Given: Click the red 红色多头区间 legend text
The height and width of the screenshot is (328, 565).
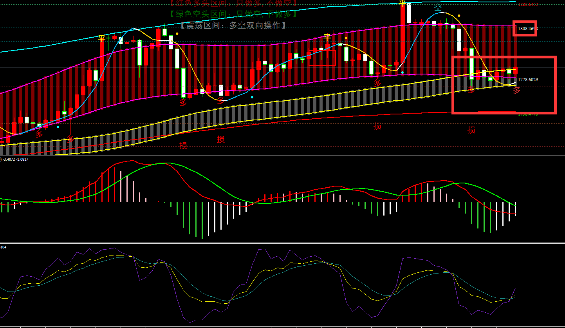Looking at the screenshot, I should 233,3.
